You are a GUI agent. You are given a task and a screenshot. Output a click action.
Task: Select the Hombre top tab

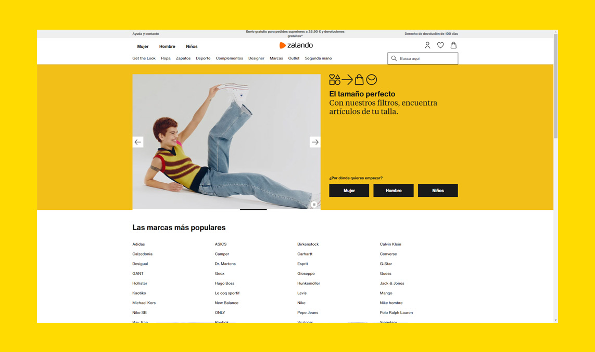point(167,46)
